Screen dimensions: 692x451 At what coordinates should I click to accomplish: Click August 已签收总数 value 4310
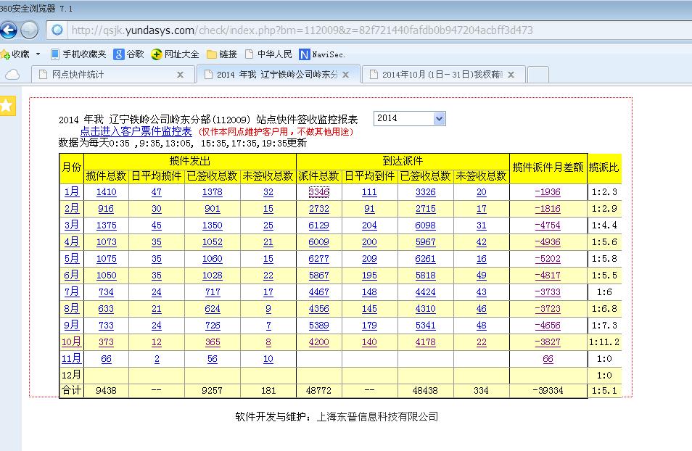coord(426,309)
